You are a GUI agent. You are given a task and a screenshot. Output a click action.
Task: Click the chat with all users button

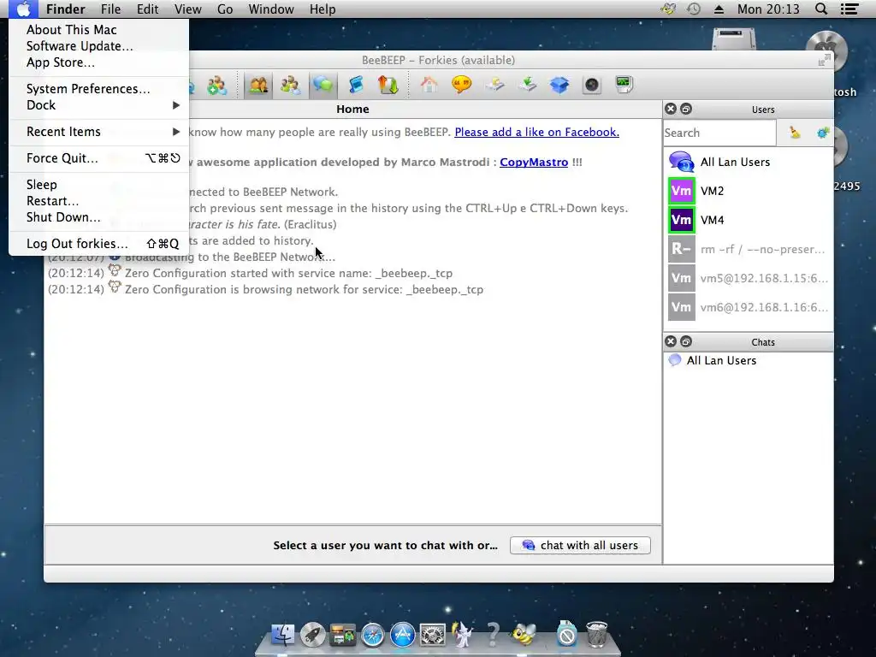[580, 545]
